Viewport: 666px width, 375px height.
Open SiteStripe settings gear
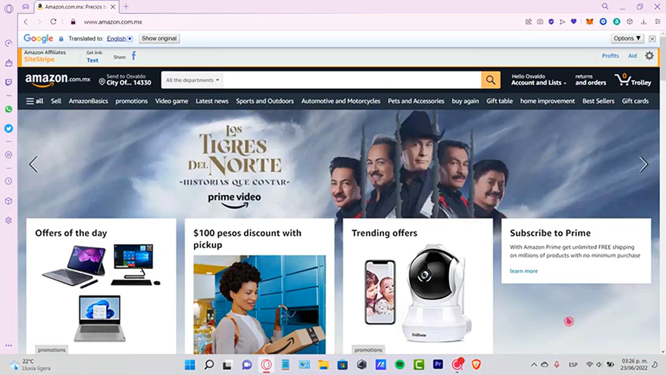click(x=649, y=56)
